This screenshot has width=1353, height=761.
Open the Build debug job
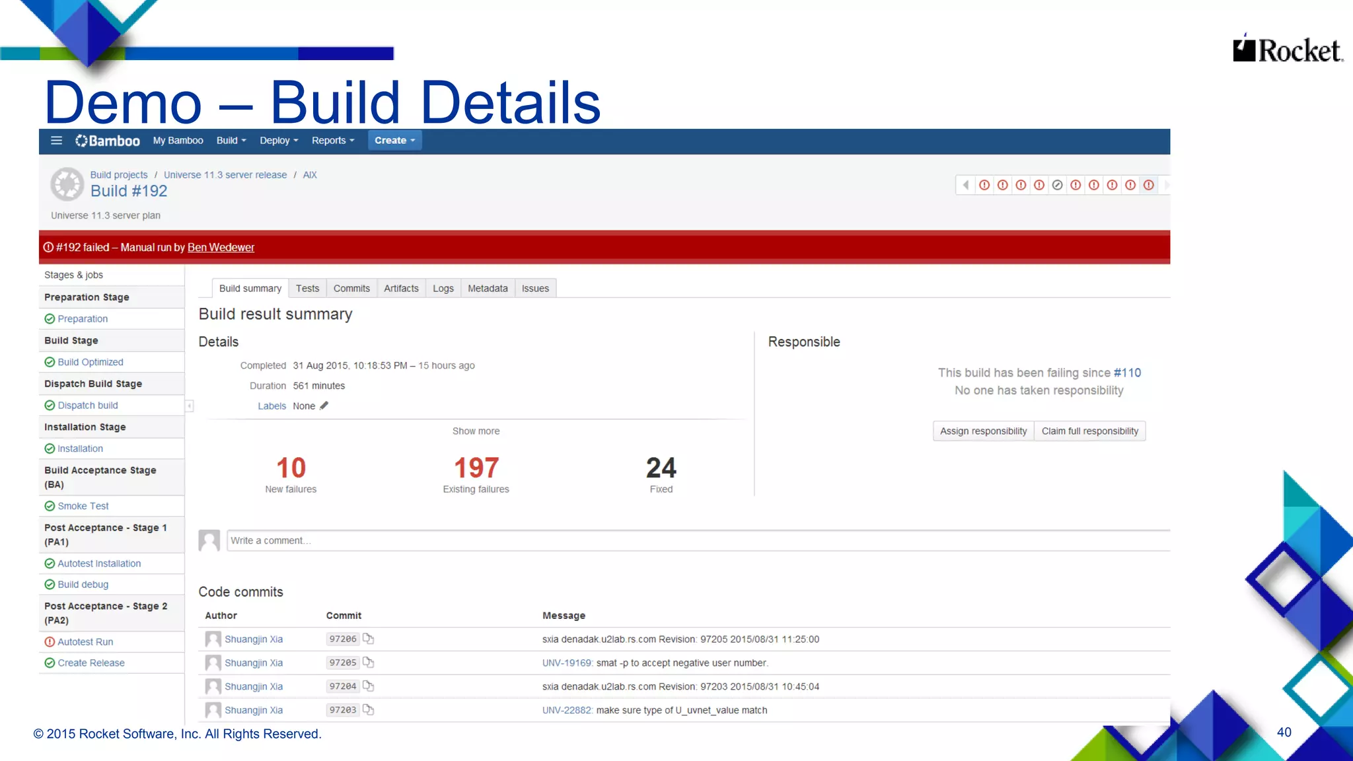point(83,585)
